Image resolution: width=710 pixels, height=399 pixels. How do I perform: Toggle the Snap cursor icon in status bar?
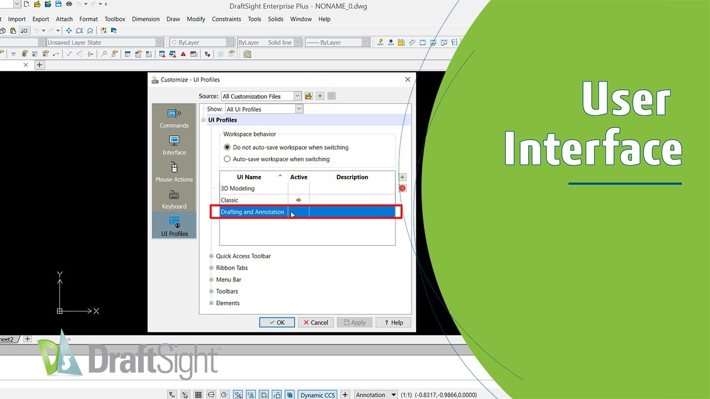[x=185, y=395]
